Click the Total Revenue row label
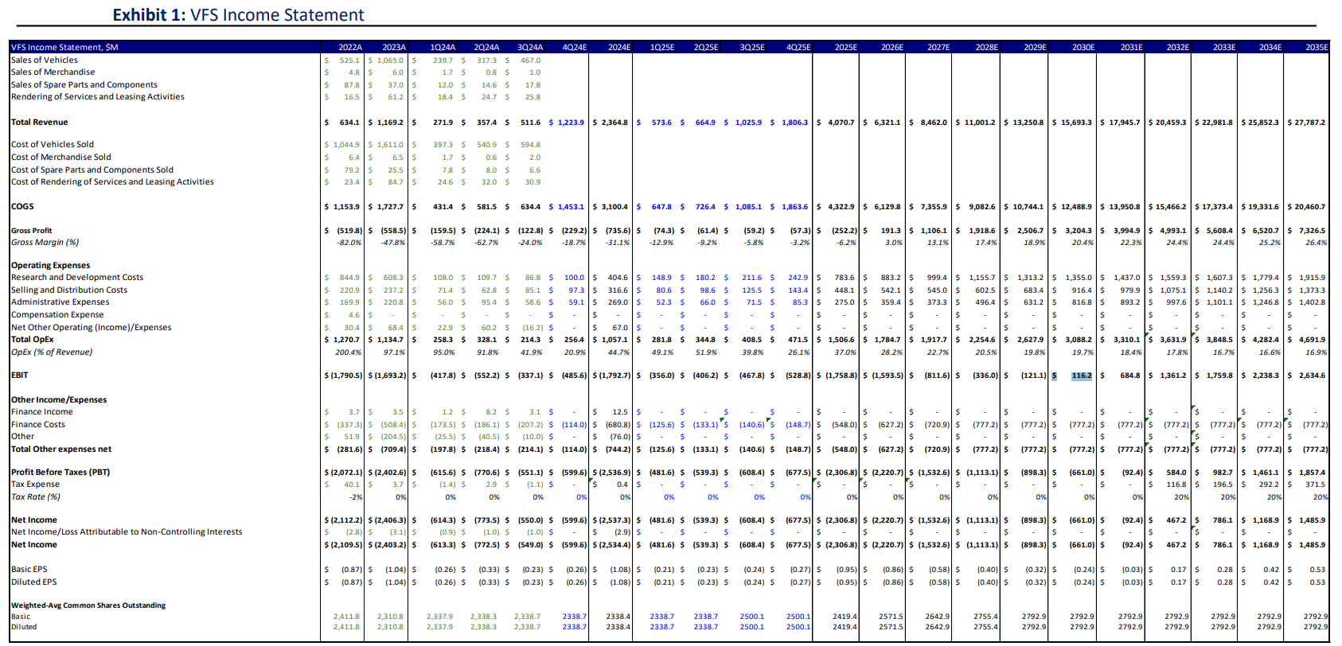 (40, 123)
